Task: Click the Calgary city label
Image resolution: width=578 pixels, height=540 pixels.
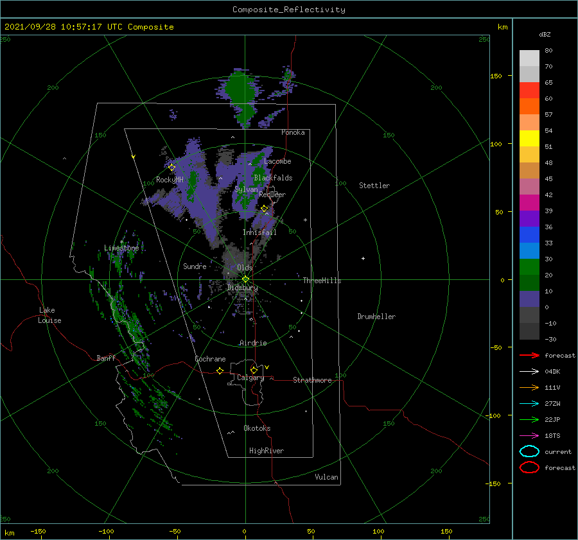Action: point(250,378)
